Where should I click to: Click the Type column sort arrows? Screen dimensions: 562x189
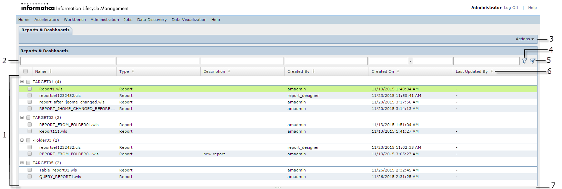[133, 71]
